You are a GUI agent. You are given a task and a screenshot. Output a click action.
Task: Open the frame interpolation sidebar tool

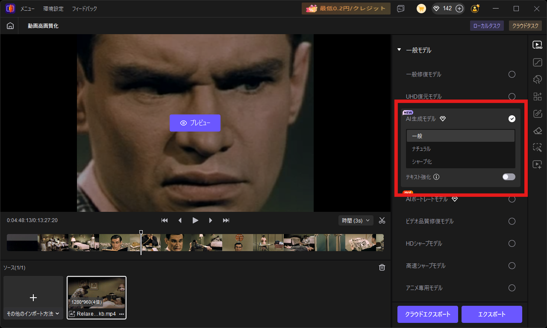(x=537, y=97)
